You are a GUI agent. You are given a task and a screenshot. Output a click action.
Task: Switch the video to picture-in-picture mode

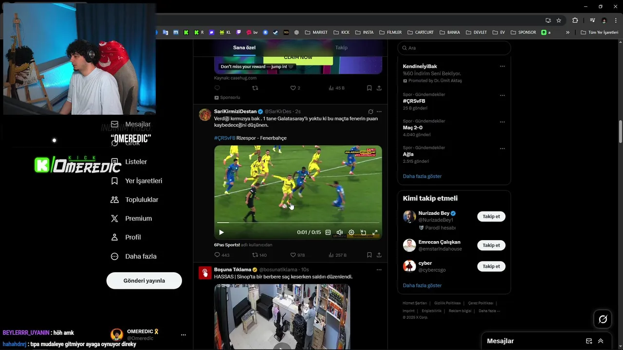(363, 232)
